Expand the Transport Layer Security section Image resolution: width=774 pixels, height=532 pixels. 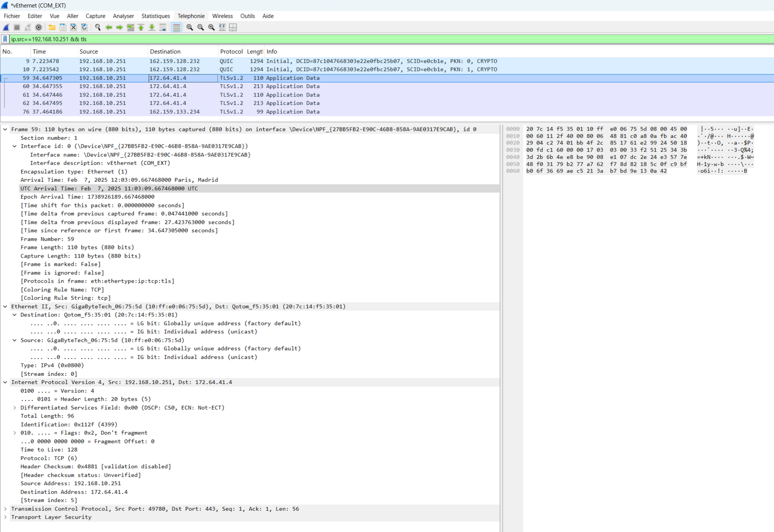[5, 517]
